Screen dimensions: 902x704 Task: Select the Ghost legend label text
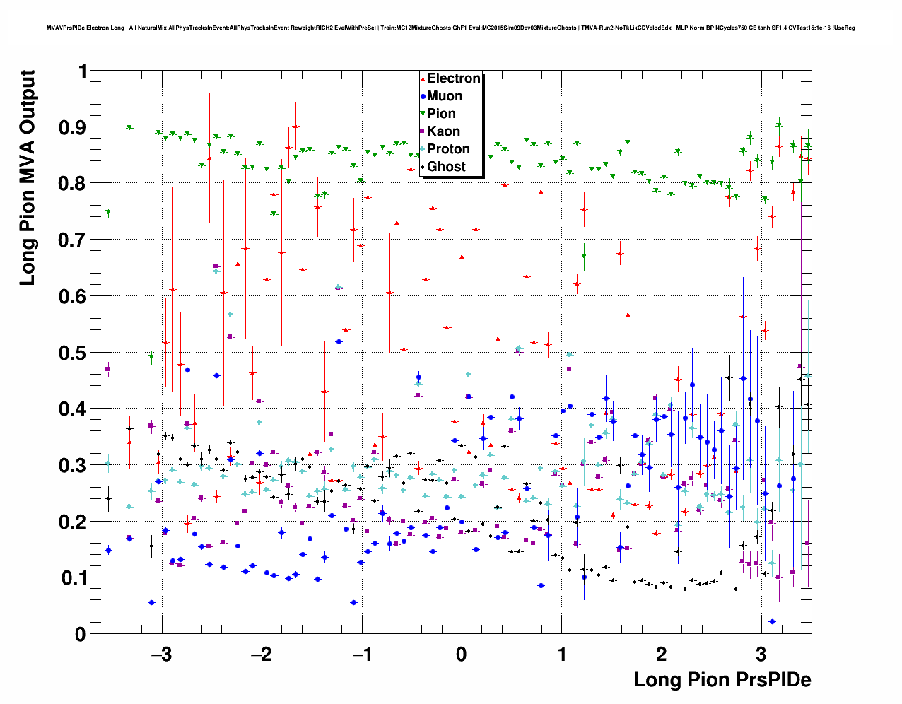coord(446,167)
